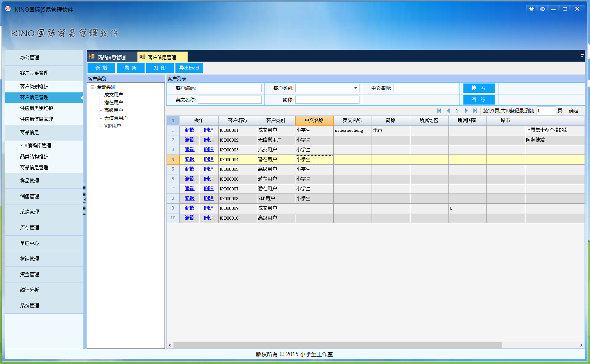Click the 导出Excel button
The width and height of the screenshot is (590, 364).
point(189,68)
